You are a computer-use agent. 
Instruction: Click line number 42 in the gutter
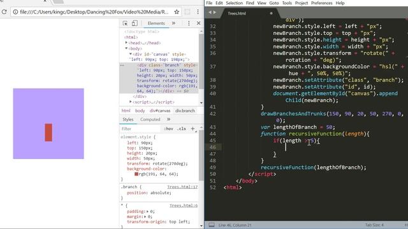point(212,114)
